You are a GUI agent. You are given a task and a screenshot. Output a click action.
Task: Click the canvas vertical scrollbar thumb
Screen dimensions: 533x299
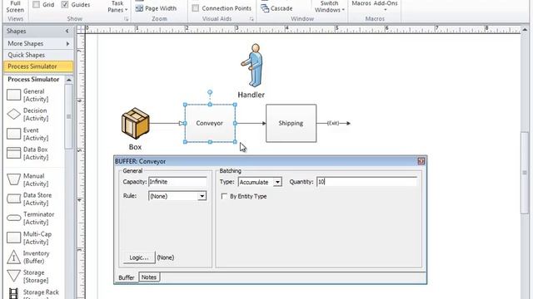(x=525, y=173)
